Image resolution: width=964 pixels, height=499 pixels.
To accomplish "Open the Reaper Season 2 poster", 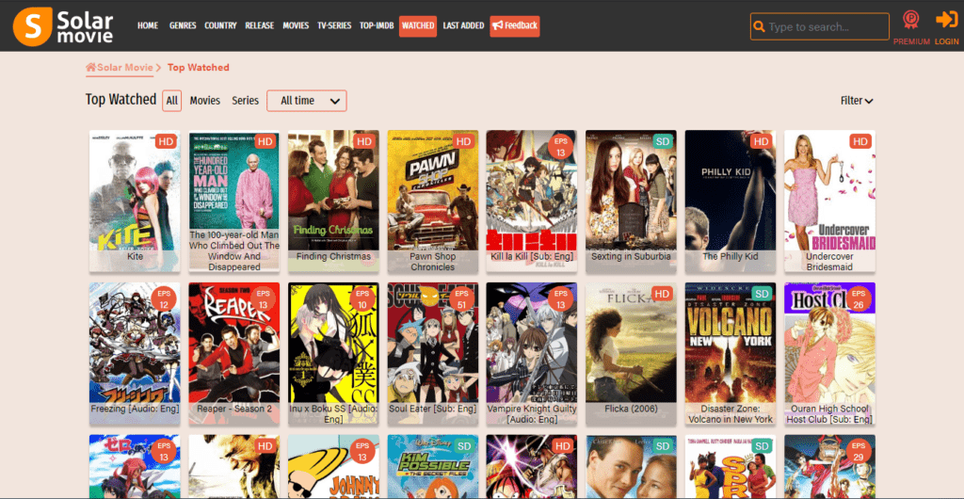I will [x=234, y=353].
